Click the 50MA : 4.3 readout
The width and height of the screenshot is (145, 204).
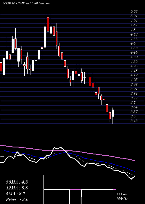click(x=17, y=182)
